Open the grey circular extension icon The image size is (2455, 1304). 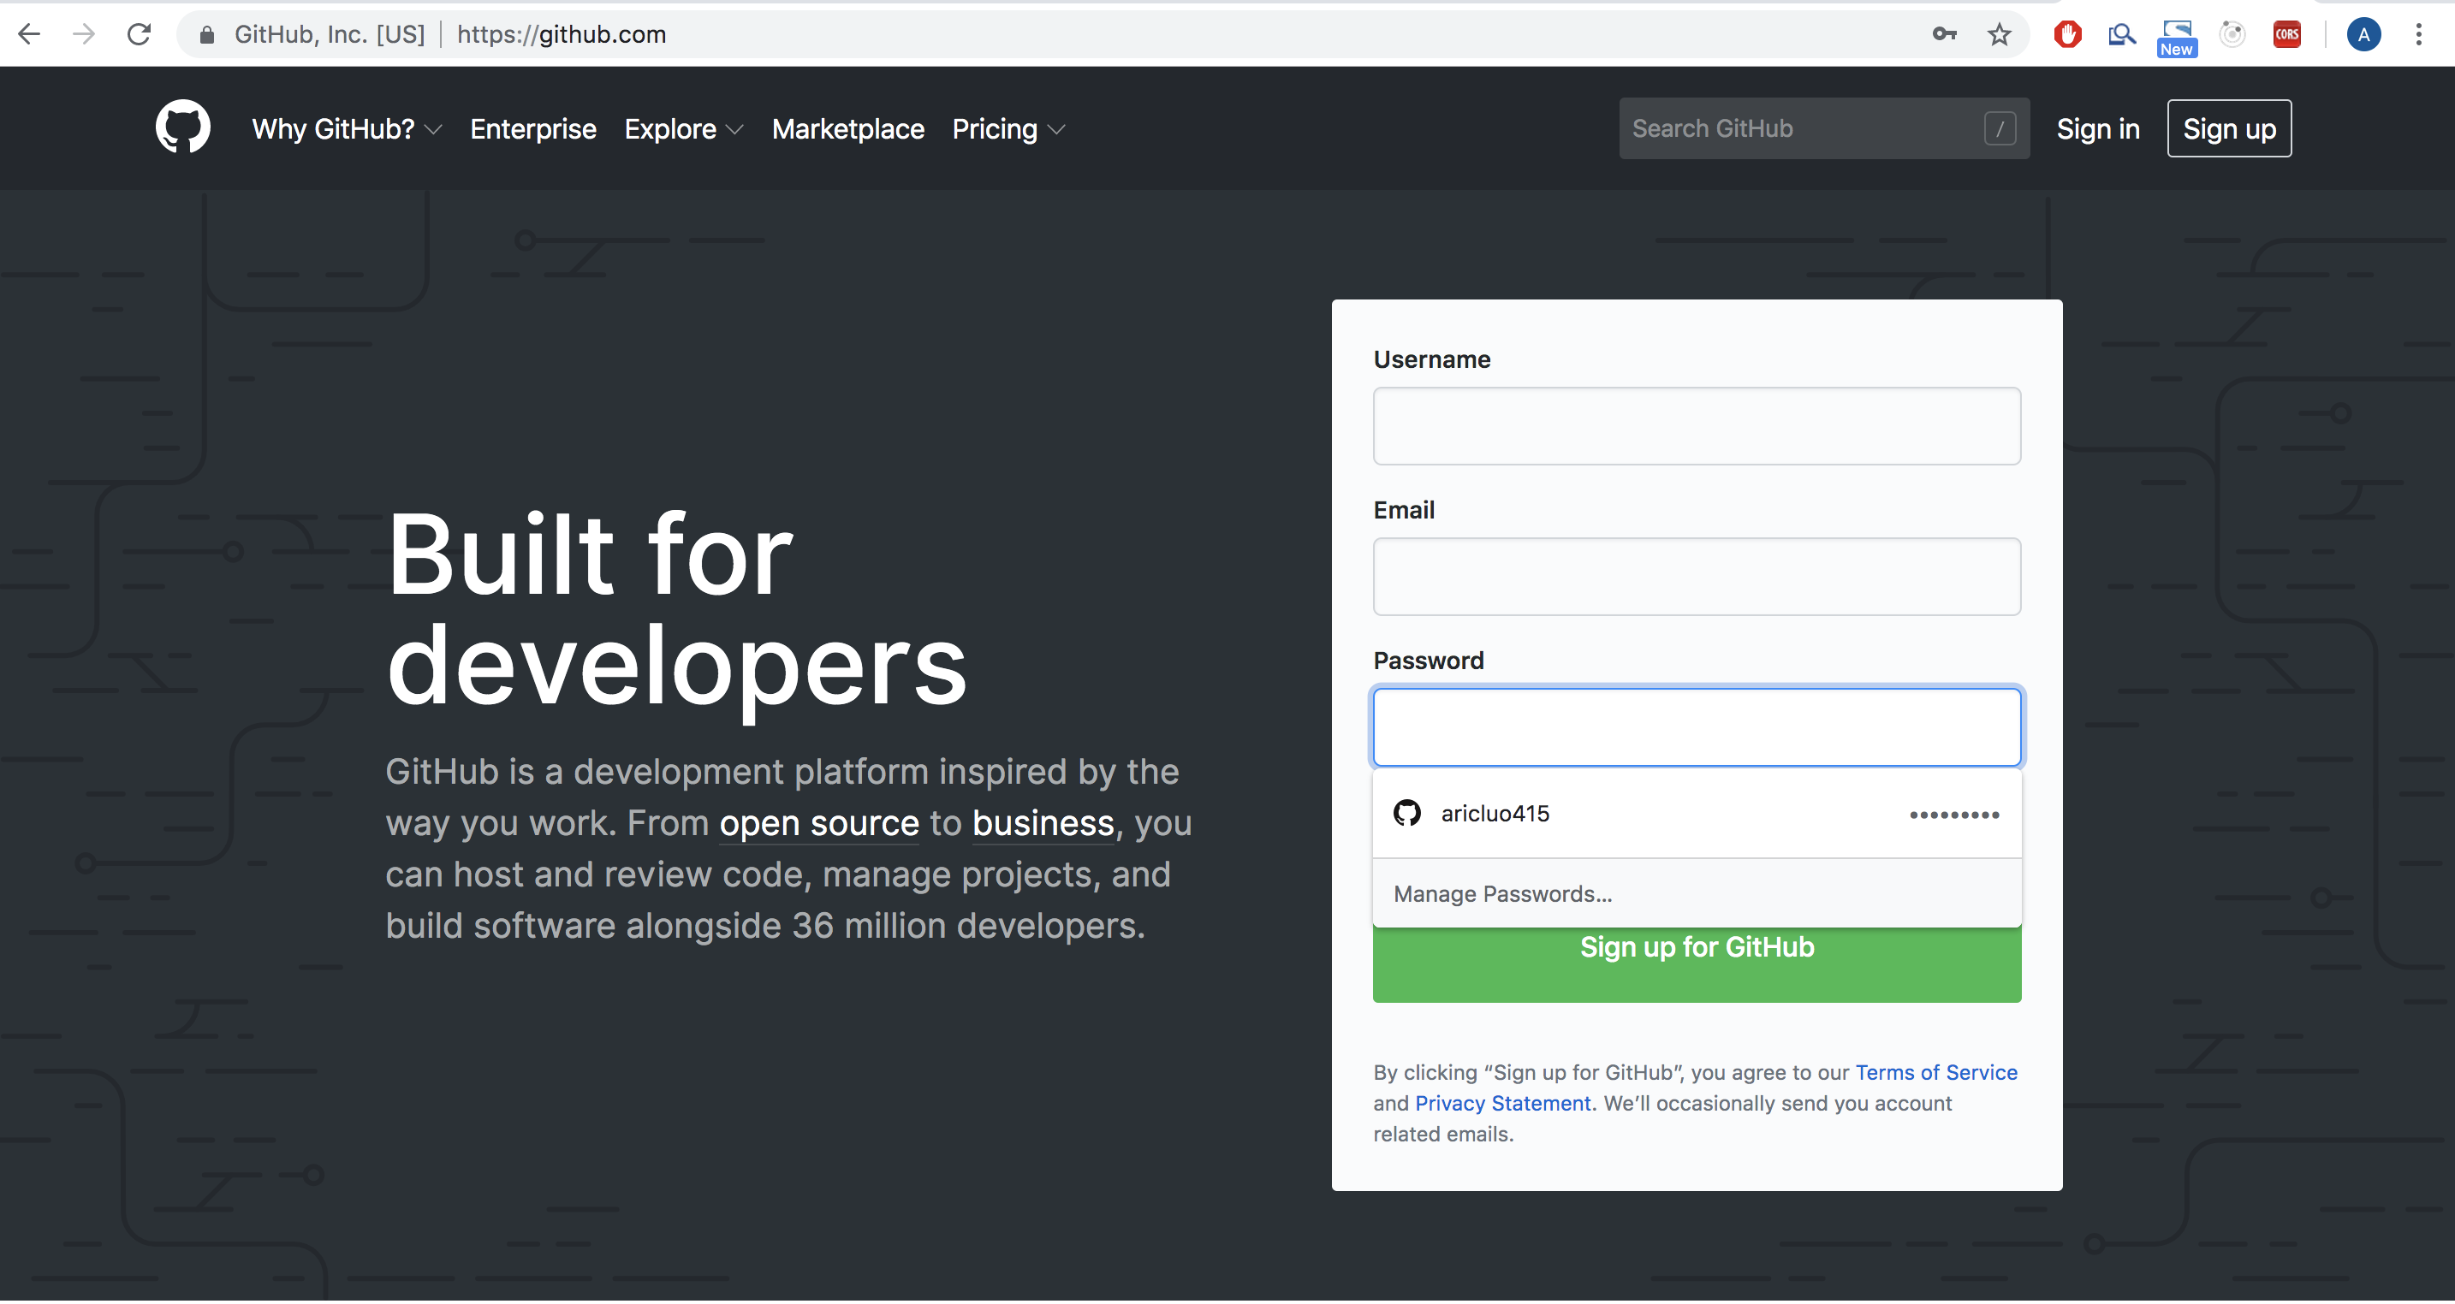[x=2232, y=34]
